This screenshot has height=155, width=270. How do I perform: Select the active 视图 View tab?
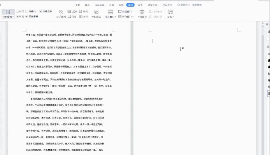tap(130, 5)
